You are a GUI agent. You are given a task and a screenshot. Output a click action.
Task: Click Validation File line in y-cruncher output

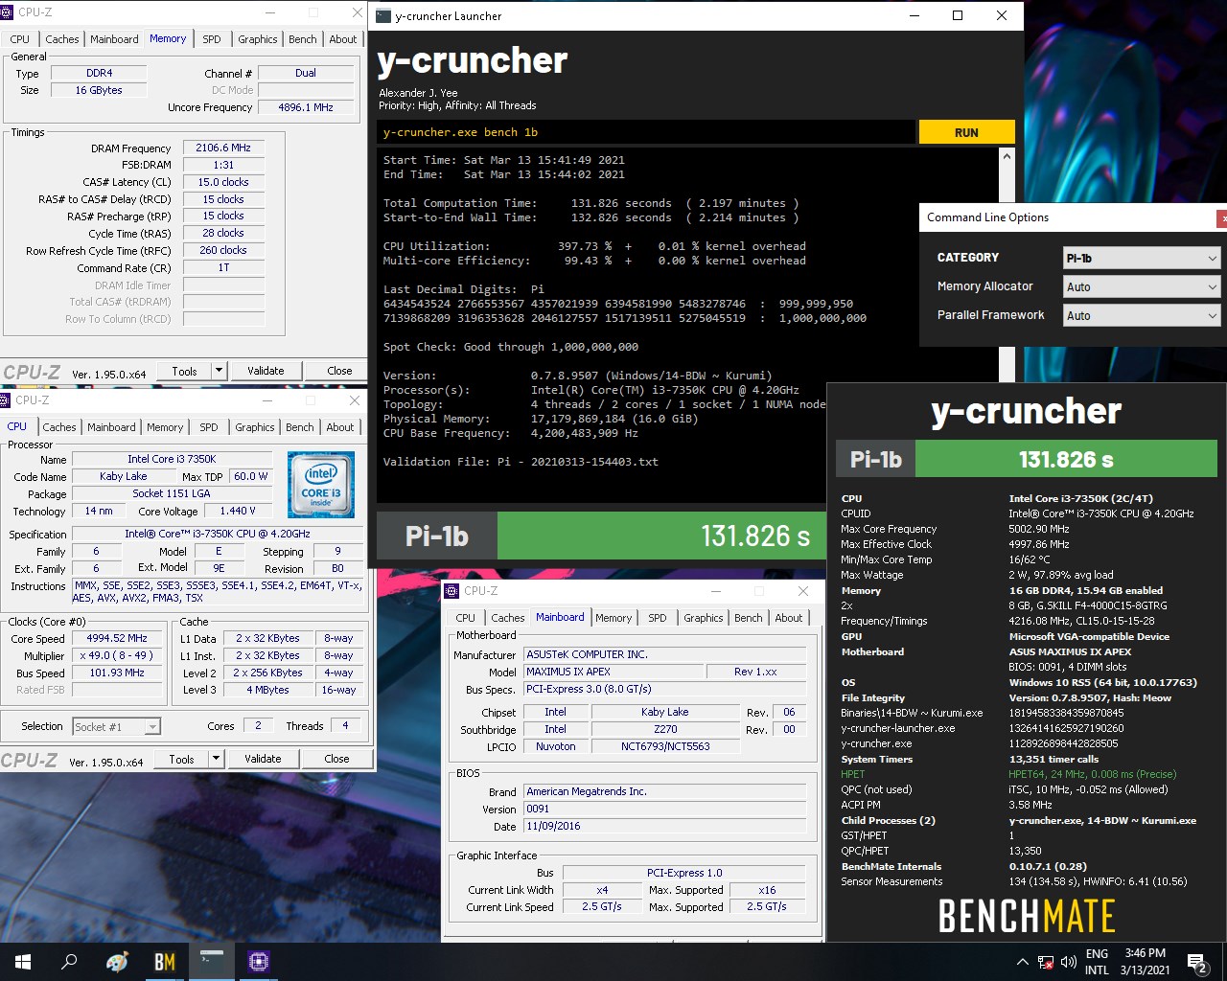[521, 462]
